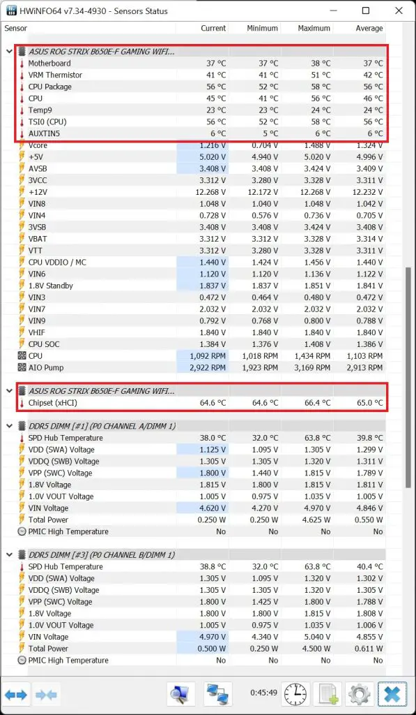Select DIMM #3 VIN Voltage row
This screenshot has height=715, width=416.
click(x=201, y=637)
